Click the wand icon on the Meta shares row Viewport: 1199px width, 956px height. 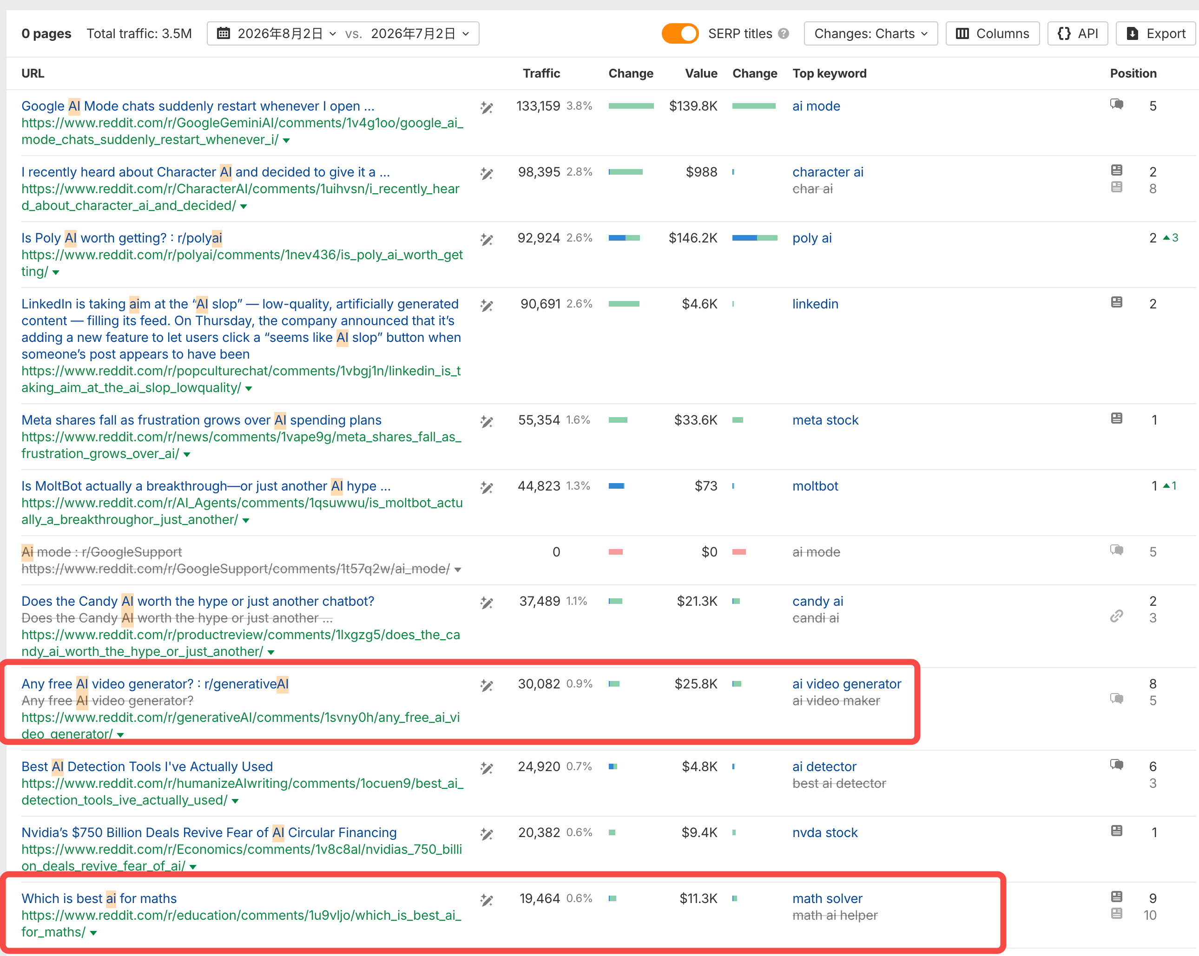point(487,422)
